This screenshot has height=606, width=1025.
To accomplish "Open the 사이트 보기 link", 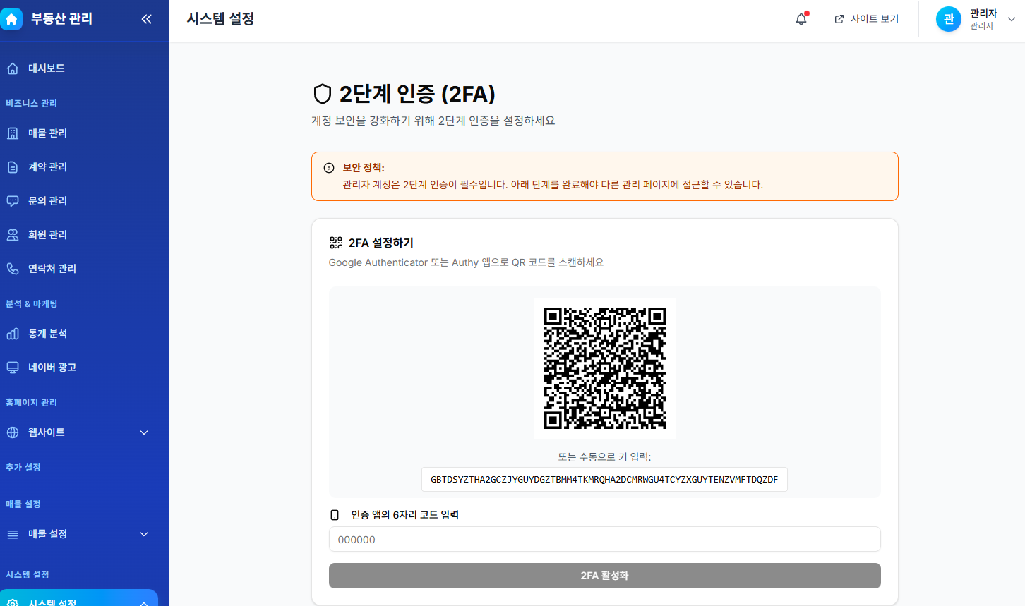I will pos(867,19).
